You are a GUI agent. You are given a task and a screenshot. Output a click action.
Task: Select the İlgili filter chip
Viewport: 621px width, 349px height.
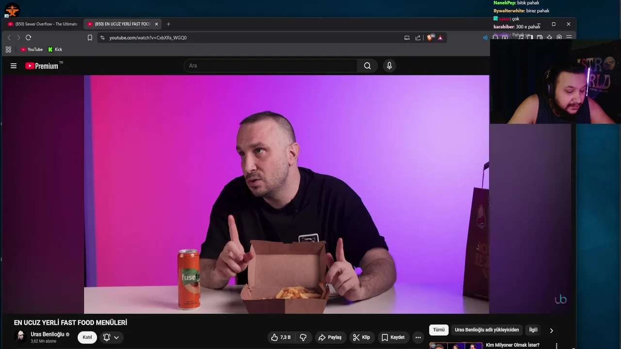(533, 330)
